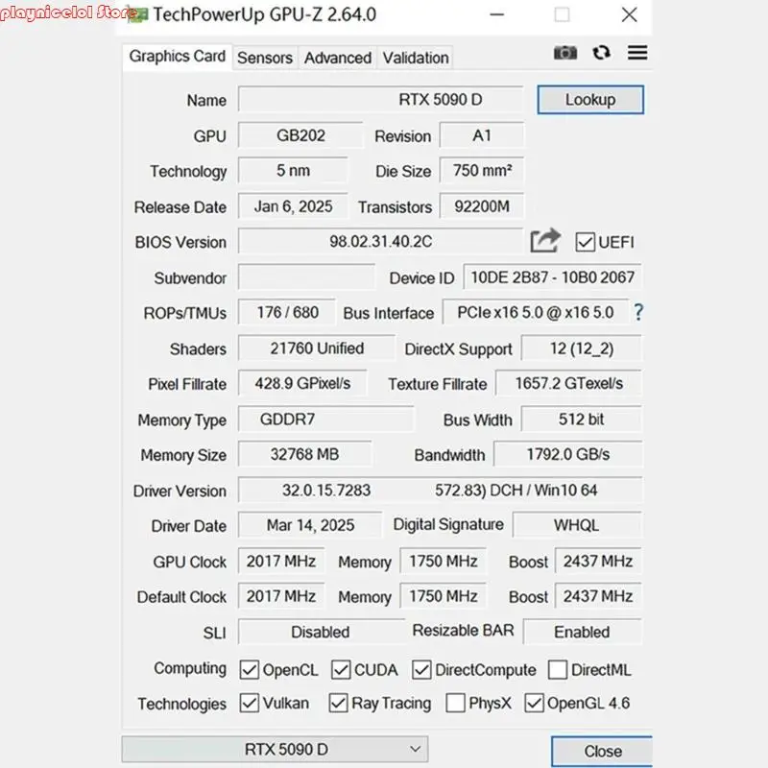Enable the PhysX checkbox

click(x=455, y=703)
